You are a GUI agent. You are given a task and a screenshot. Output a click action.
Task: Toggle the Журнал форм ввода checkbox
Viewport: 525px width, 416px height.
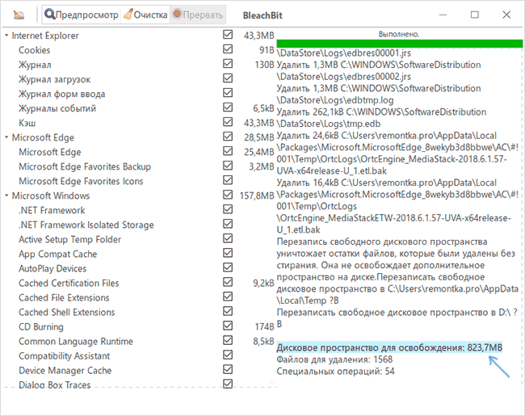pos(228,93)
